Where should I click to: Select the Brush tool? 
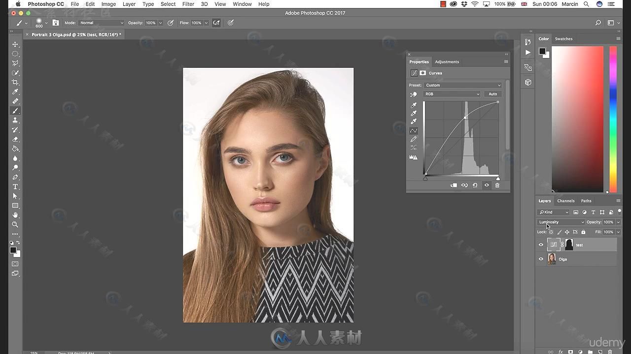point(15,111)
